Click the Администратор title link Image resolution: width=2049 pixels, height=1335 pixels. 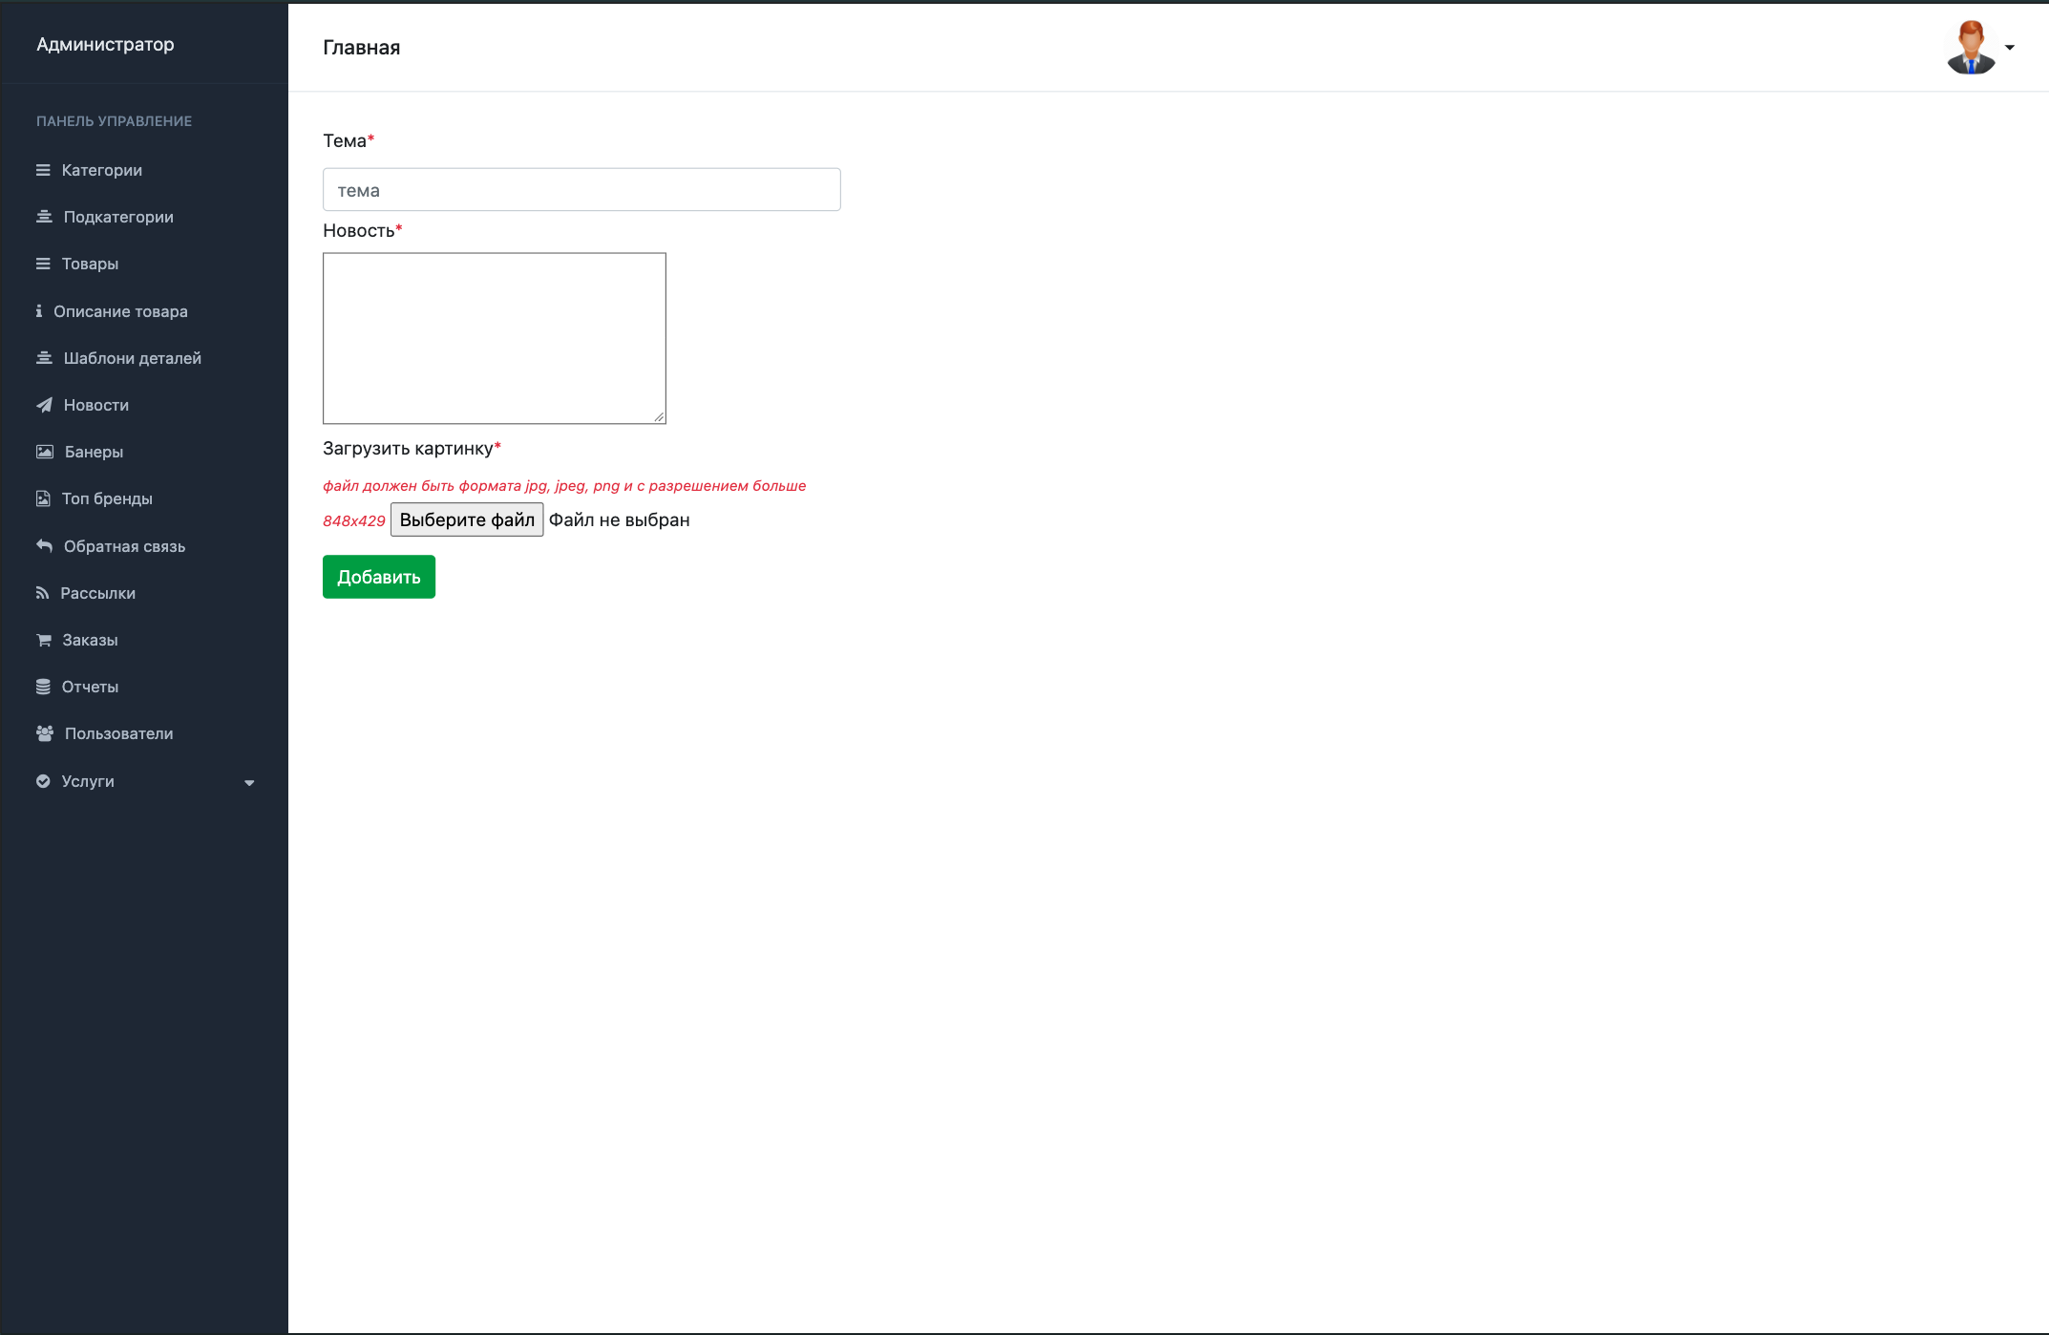point(105,44)
